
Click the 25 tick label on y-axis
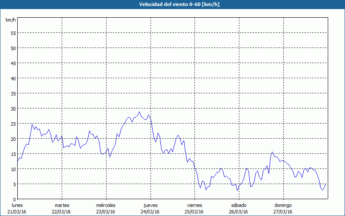(x=13, y=124)
